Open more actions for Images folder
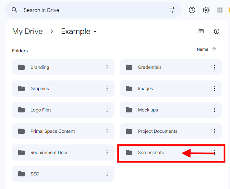Screen dimensions: 230x189 pyautogui.click(x=214, y=89)
